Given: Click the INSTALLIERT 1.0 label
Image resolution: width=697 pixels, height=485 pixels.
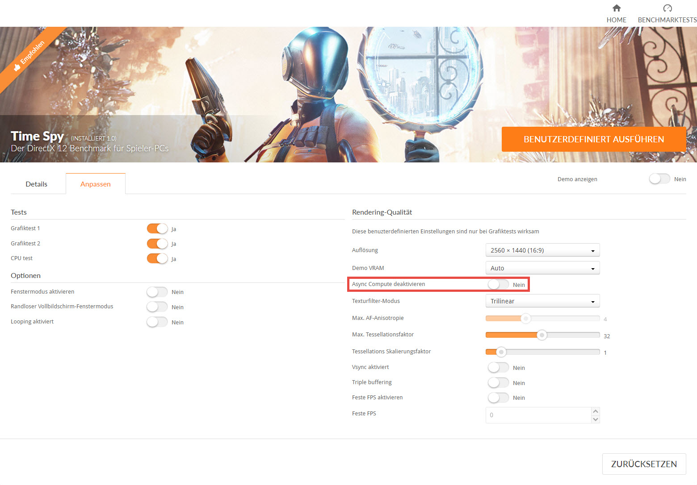Looking at the screenshot, I should click(x=93, y=138).
